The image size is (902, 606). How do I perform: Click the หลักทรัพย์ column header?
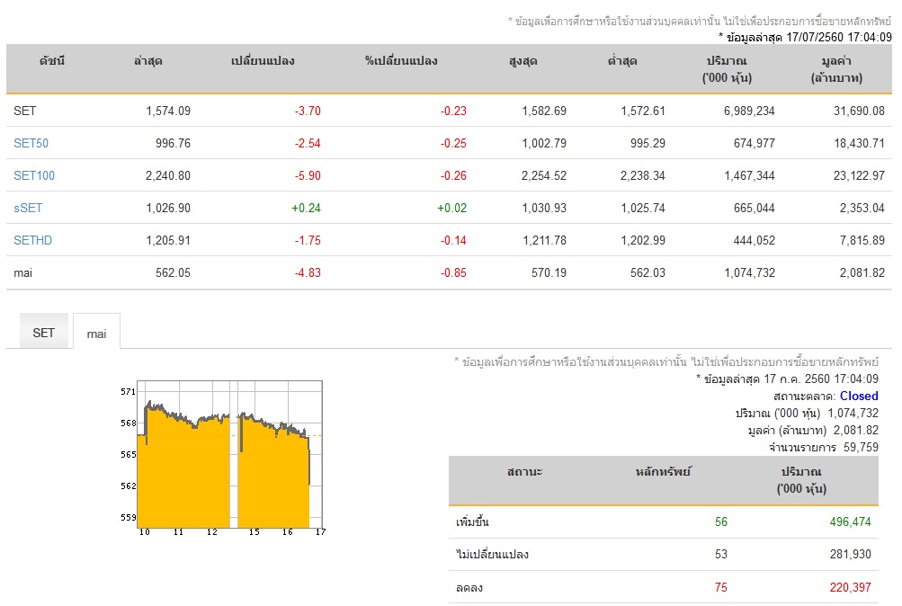pos(663,472)
